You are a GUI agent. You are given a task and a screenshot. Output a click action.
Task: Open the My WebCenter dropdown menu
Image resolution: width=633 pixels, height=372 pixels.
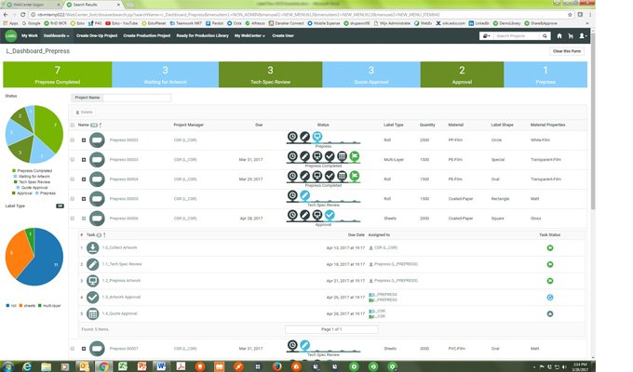(x=249, y=36)
